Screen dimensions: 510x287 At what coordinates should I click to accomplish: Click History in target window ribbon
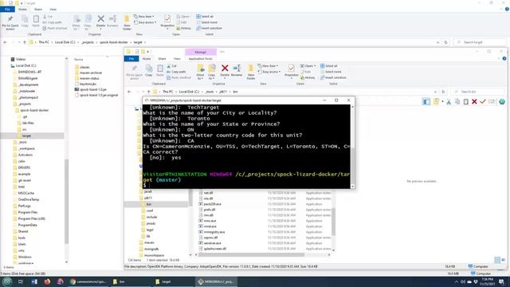pyautogui.click(x=184, y=29)
